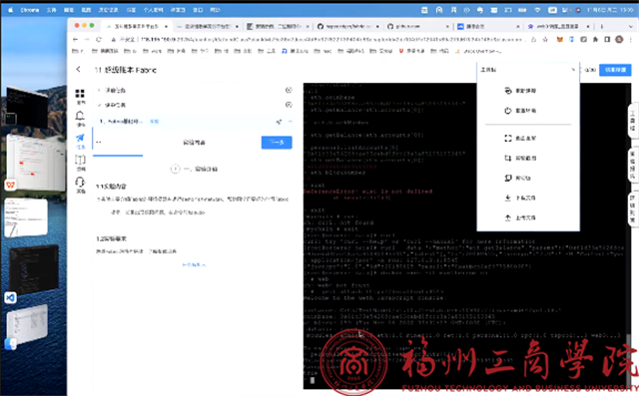Open the four-squares grid icon in the left sidebar

(x=80, y=94)
